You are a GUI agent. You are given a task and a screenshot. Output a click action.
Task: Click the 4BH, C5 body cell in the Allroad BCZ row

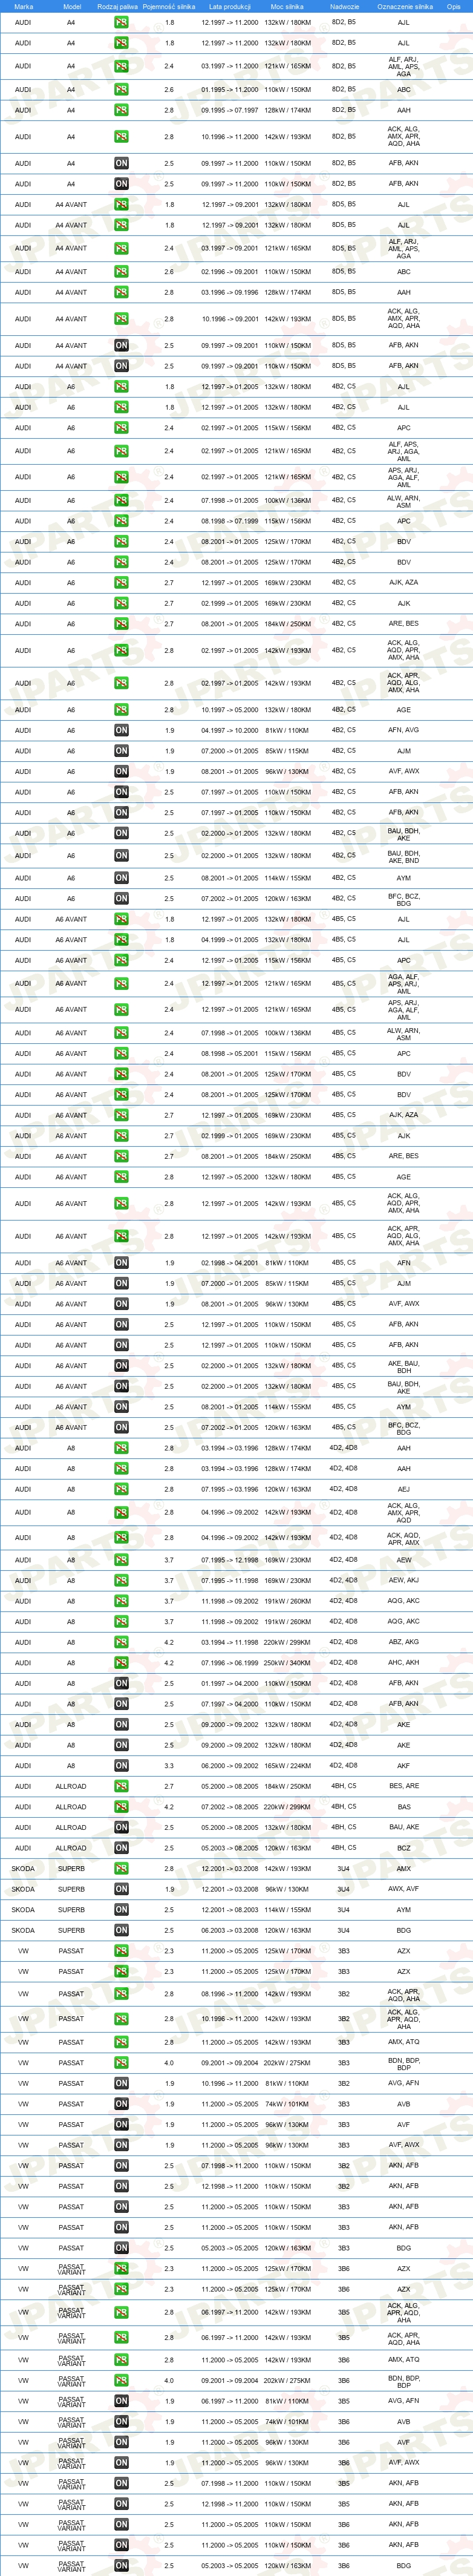pos(344,1848)
